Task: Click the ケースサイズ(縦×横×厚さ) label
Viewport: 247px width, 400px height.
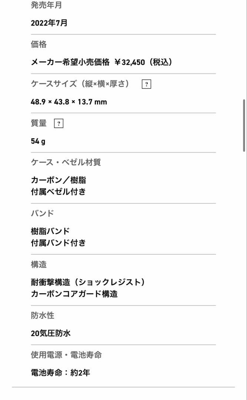Action: 80,84
